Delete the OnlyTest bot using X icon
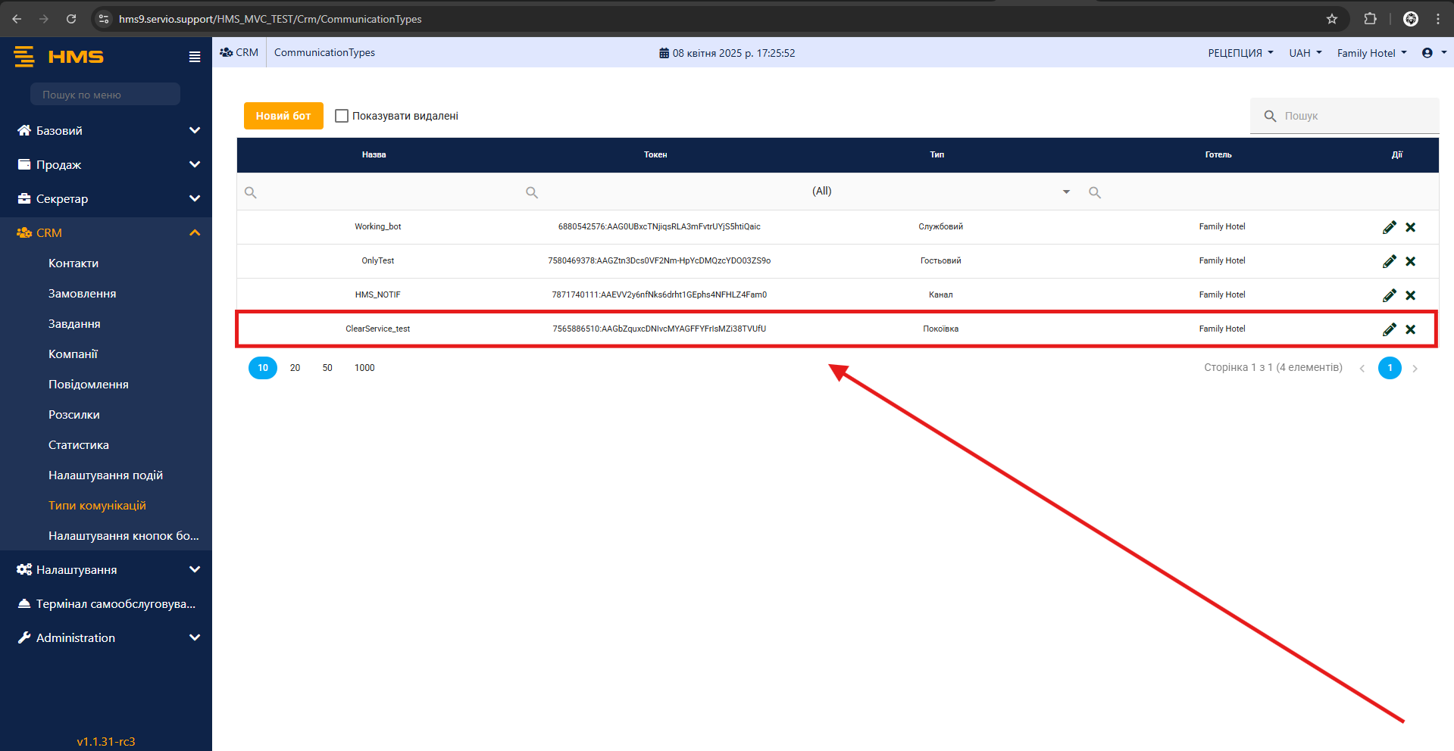Image resolution: width=1454 pixels, height=751 pixels. click(1410, 261)
